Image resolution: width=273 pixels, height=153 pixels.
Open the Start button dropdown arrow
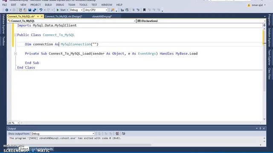pyautogui.click(x=67, y=10)
